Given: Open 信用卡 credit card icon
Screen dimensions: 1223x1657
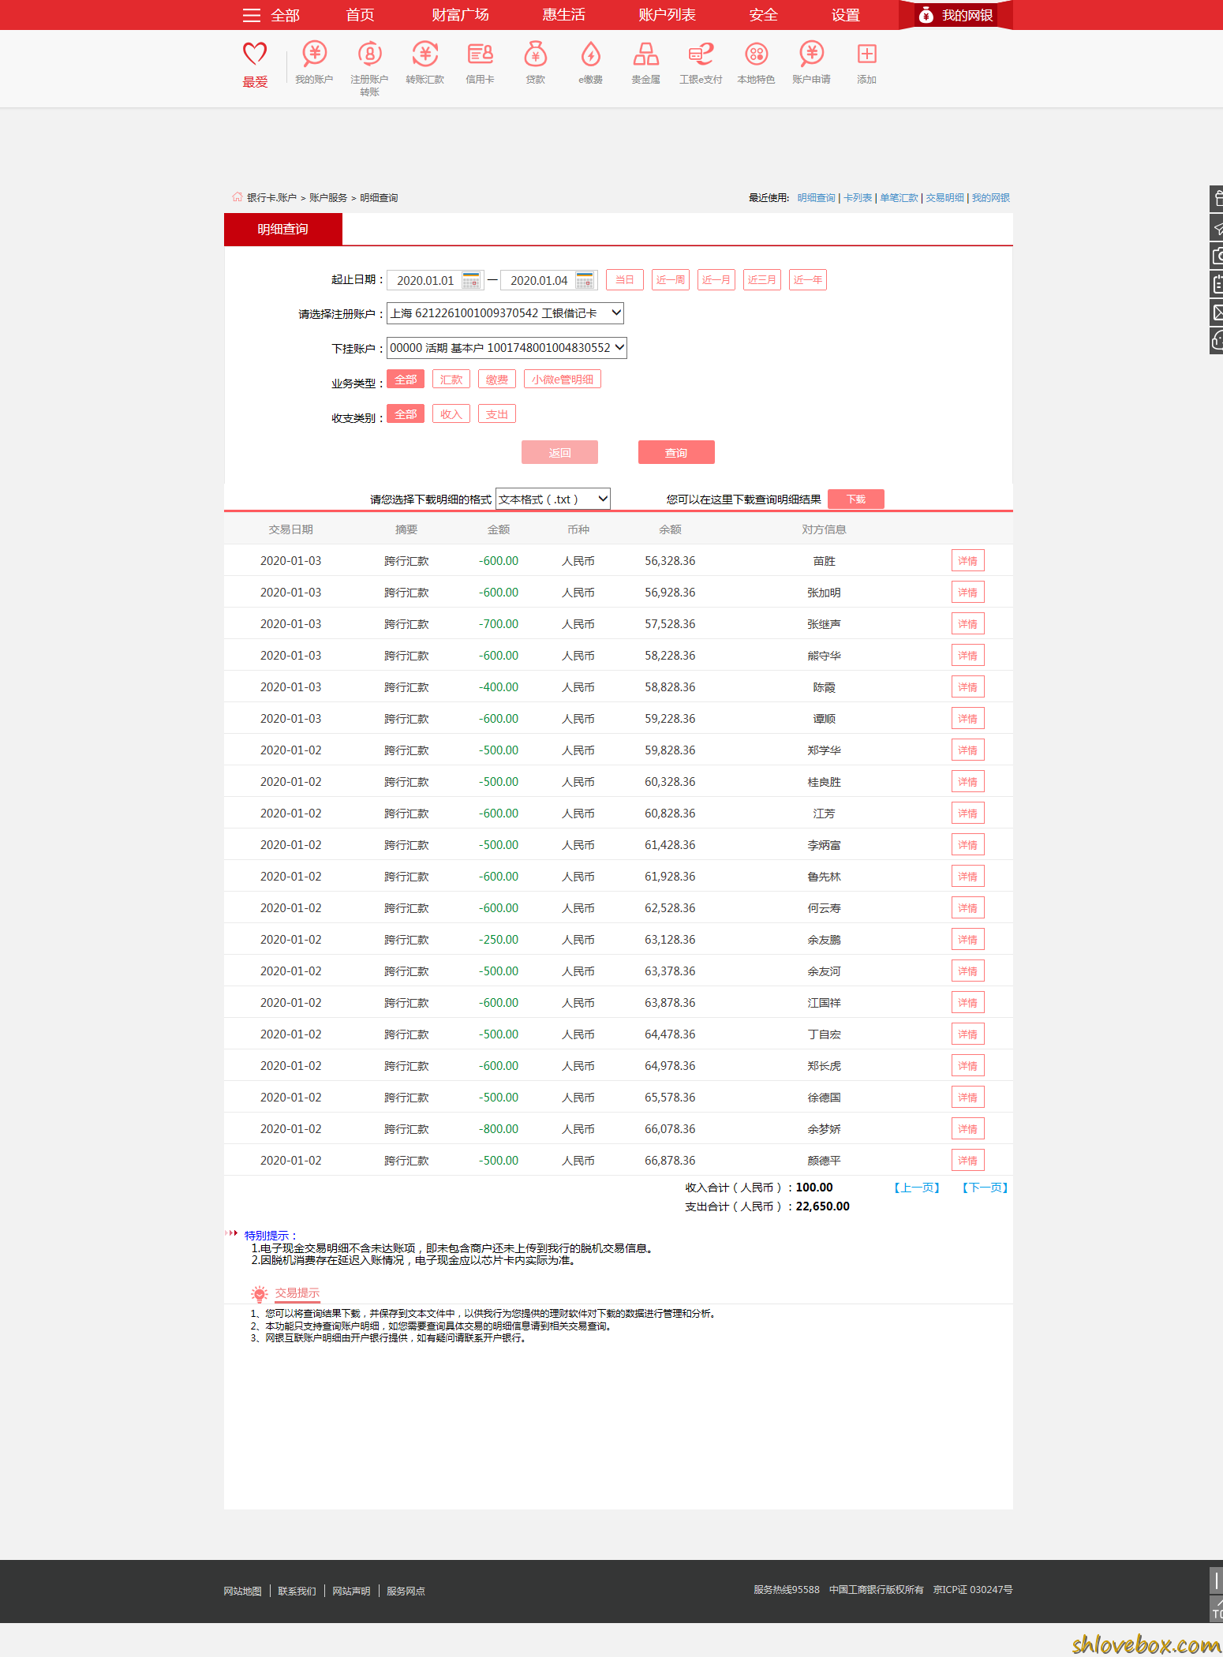Looking at the screenshot, I should [x=480, y=54].
